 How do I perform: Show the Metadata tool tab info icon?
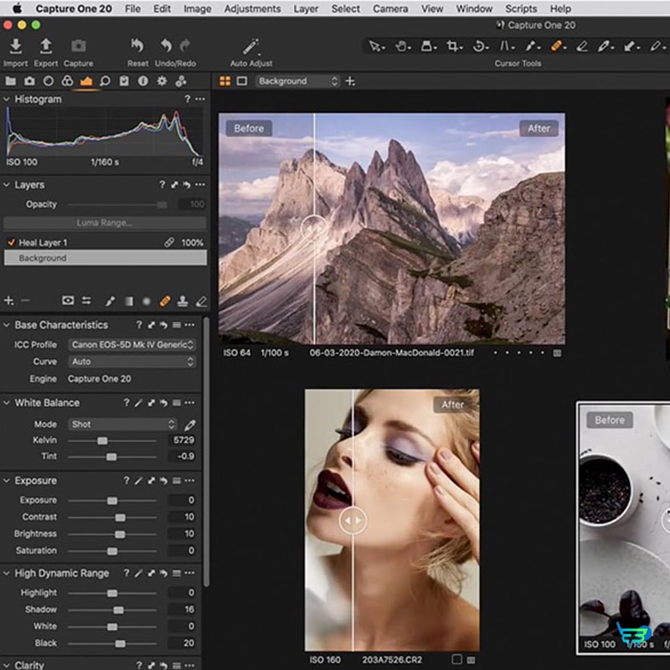pos(142,81)
